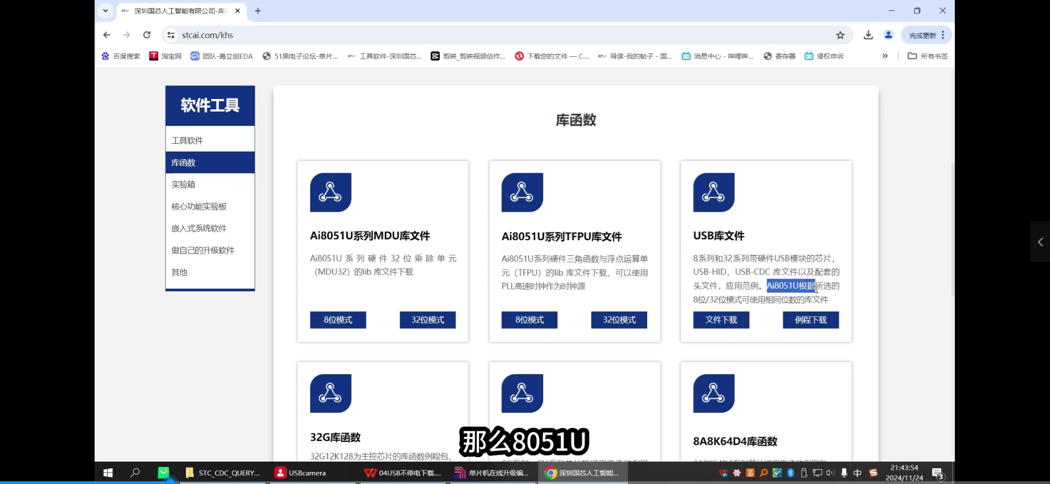Click the USB库文件 card icon
Screen dimensions: 1050x484
714,193
